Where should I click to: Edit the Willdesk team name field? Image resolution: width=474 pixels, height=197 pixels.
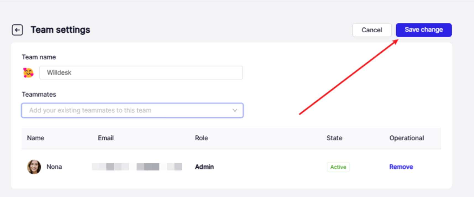[x=141, y=72]
